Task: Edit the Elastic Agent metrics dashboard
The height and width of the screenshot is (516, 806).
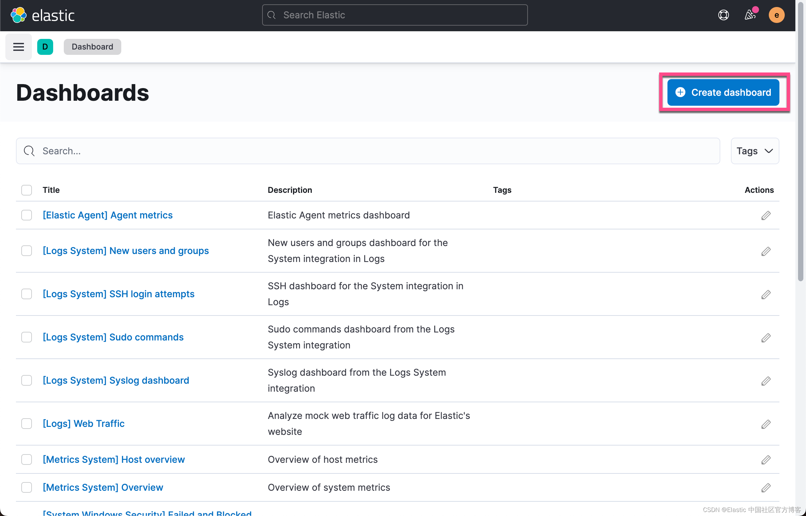Action: 765,215
